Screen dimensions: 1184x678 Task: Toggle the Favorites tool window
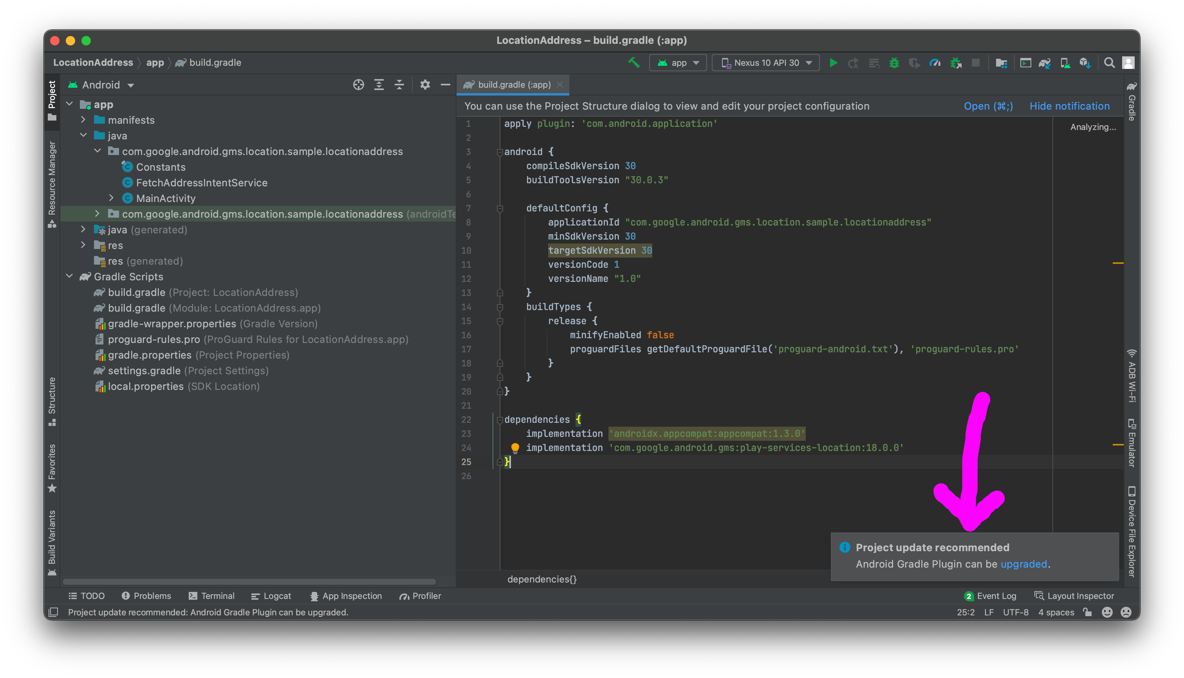(52, 468)
